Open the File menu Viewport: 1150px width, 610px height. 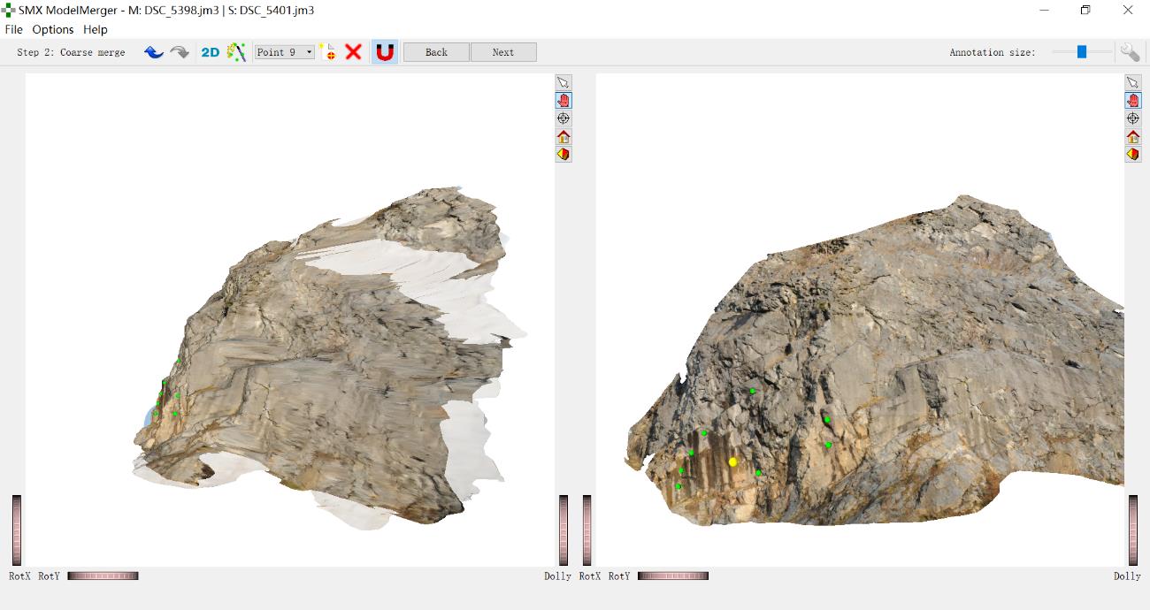pyautogui.click(x=13, y=29)
